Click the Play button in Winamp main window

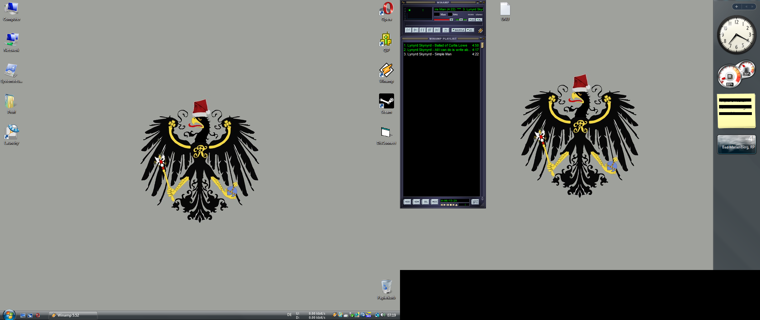pos(415,30)
